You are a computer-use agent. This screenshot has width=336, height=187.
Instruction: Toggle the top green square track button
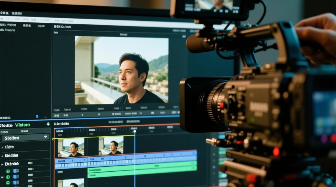8,171
